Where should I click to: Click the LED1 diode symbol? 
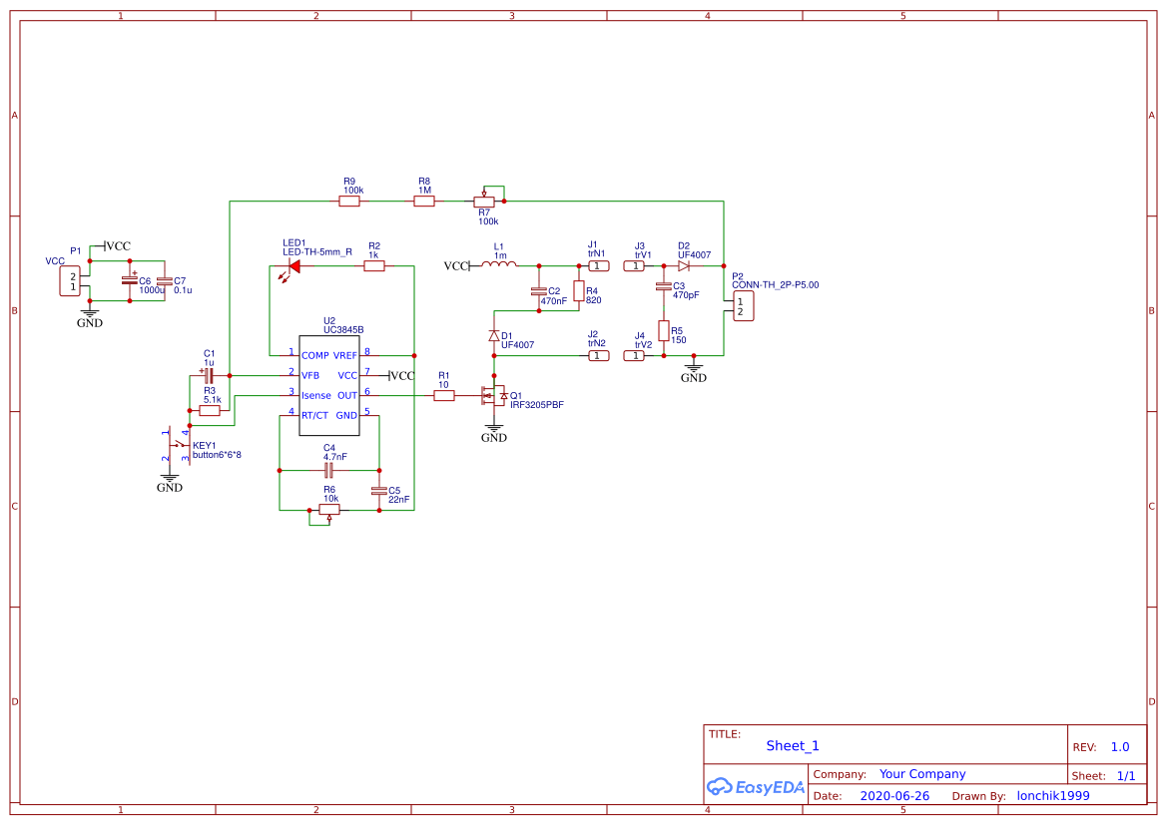coord(293,267)
